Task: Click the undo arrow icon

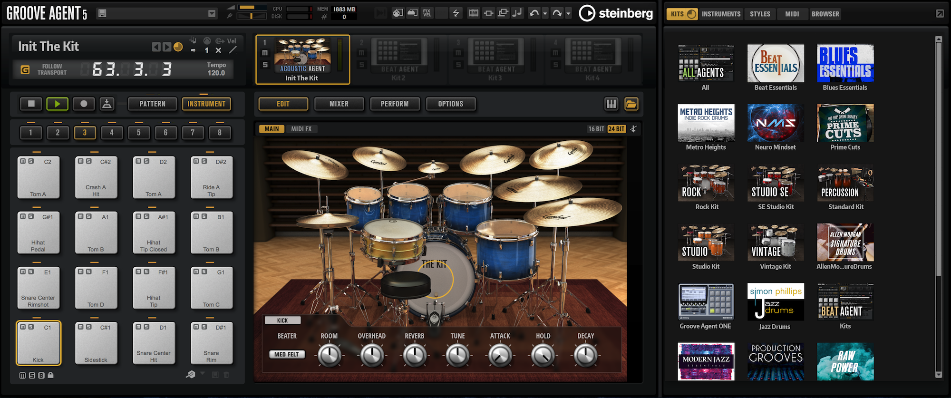Action: (534, 13)
